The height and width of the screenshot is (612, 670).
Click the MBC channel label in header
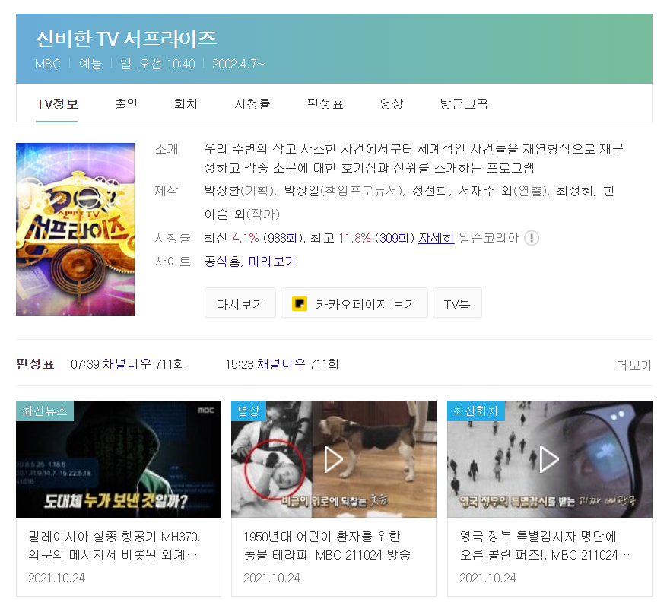click(x=47, y=64)
